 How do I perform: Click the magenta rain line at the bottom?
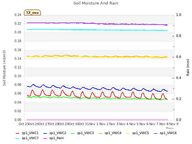(97, 120)
